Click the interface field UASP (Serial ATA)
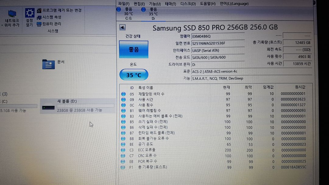The height and width of the screenshot is (185, 329). 218,51
